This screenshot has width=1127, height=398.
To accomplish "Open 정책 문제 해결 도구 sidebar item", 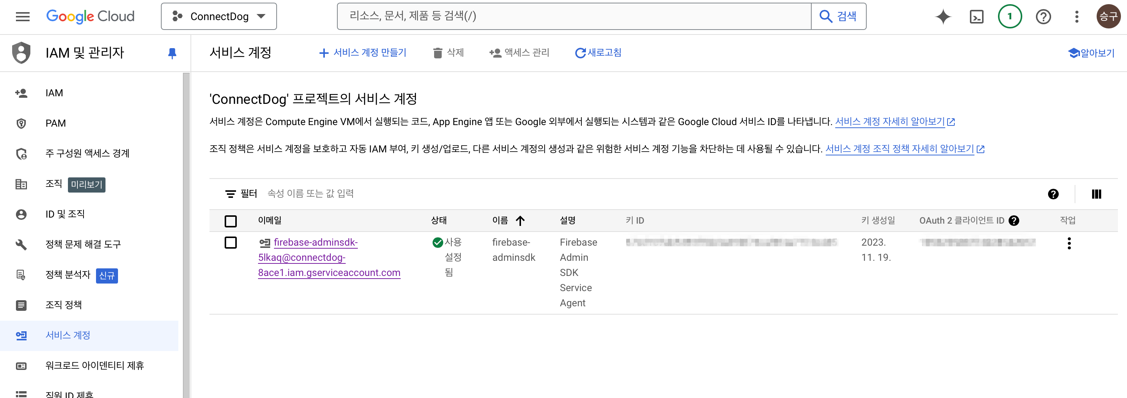I will click(89, 244).
